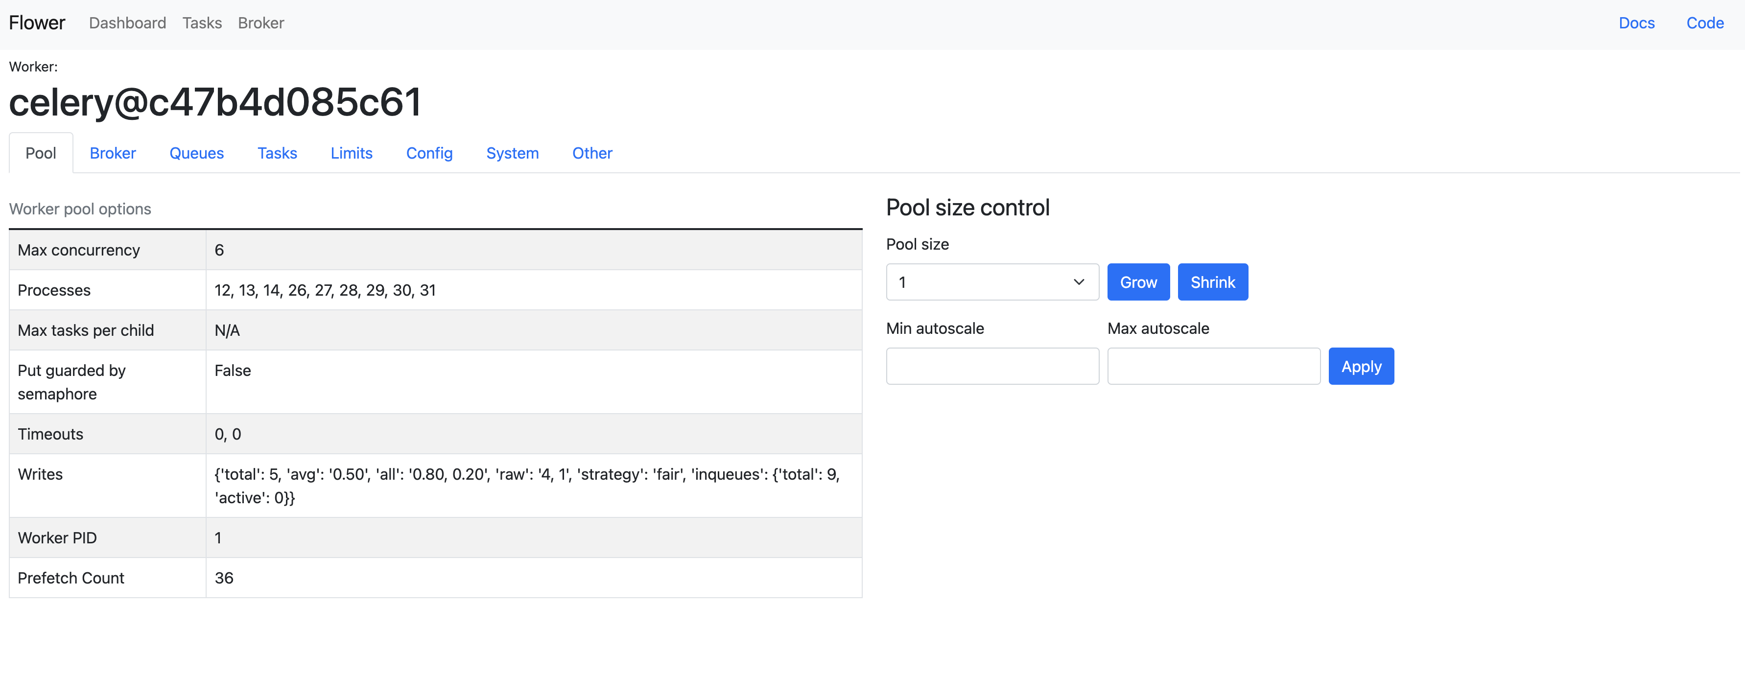Switch to the System tab
This screenshot has height=700, width=1745.
pos(512,153)
